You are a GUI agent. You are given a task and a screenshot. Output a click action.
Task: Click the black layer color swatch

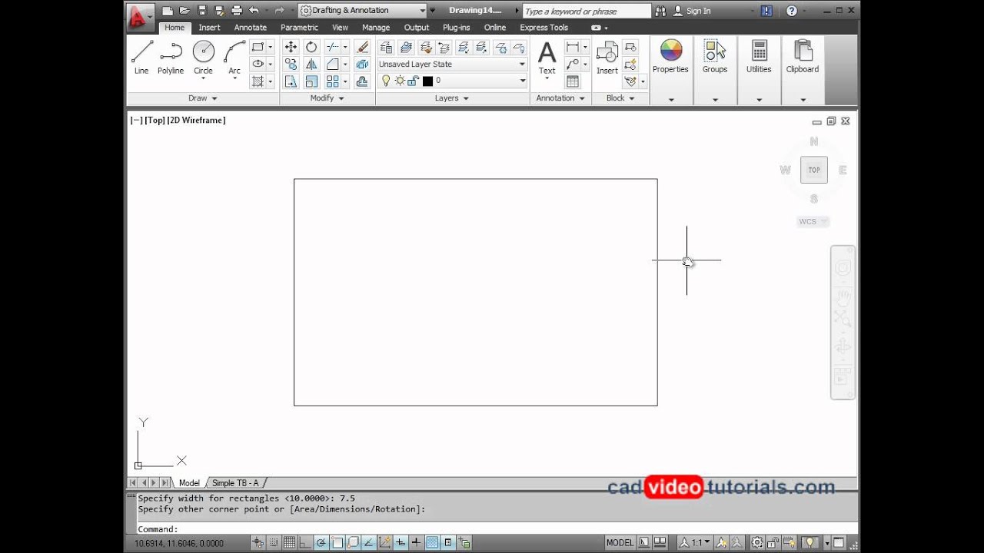point(428,81)
